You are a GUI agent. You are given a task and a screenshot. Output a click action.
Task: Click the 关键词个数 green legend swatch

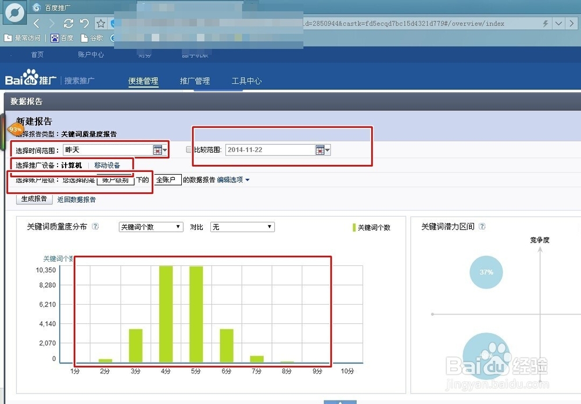click(x=354, y=228)
